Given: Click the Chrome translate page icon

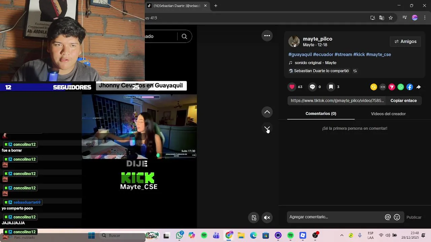Looking at the screenshot, I should (382, 18).
